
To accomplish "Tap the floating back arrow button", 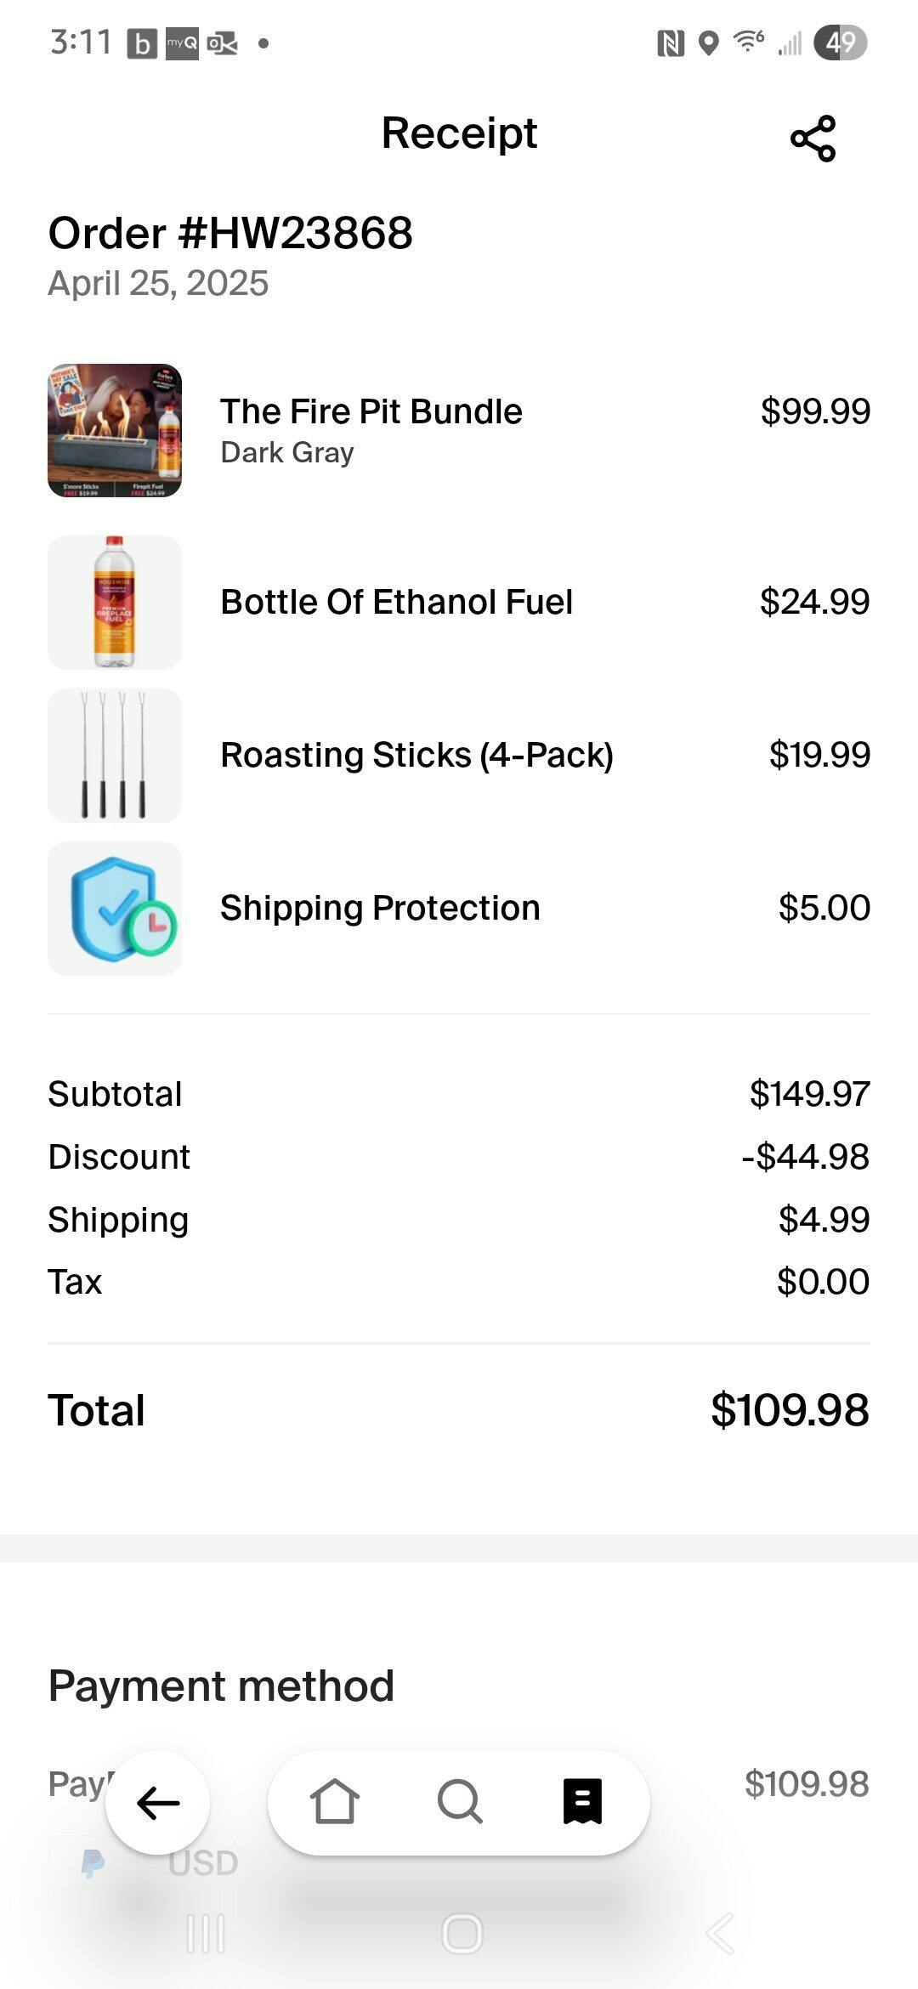I will point(158,1802).
